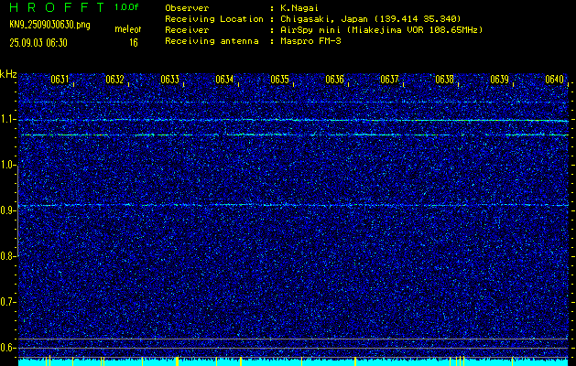Click the 0634 time label

(x=224, y=80)
